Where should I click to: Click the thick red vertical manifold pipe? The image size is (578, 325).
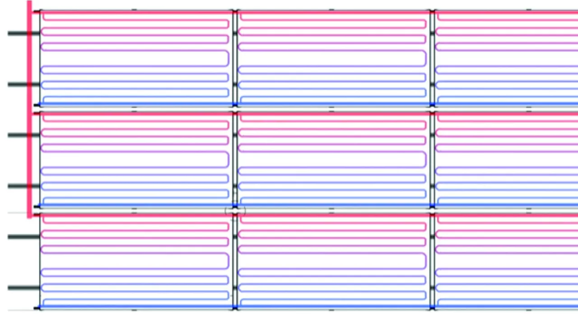pos(30,108)
